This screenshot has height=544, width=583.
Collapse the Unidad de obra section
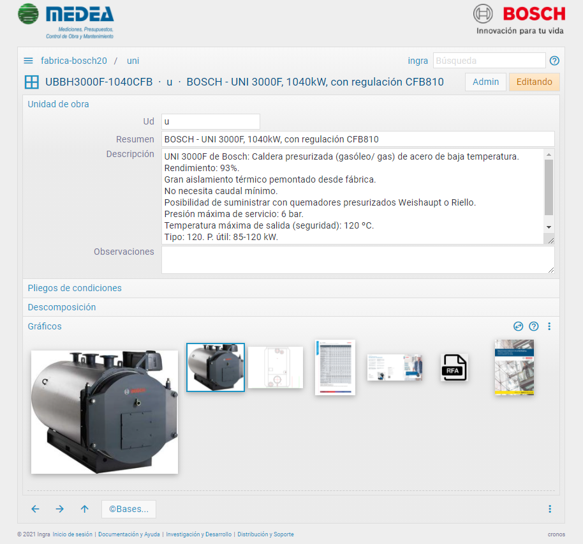click(x=58, y=104)
